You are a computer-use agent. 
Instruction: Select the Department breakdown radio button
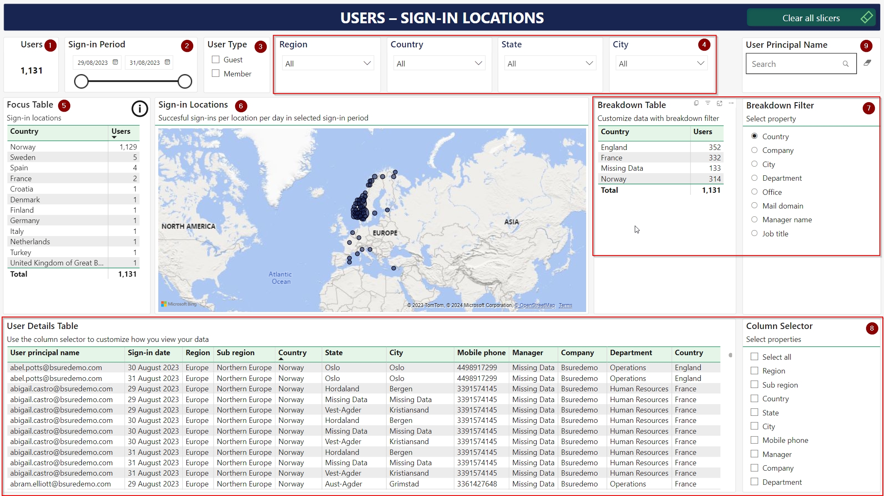click(x=754, y=178)
